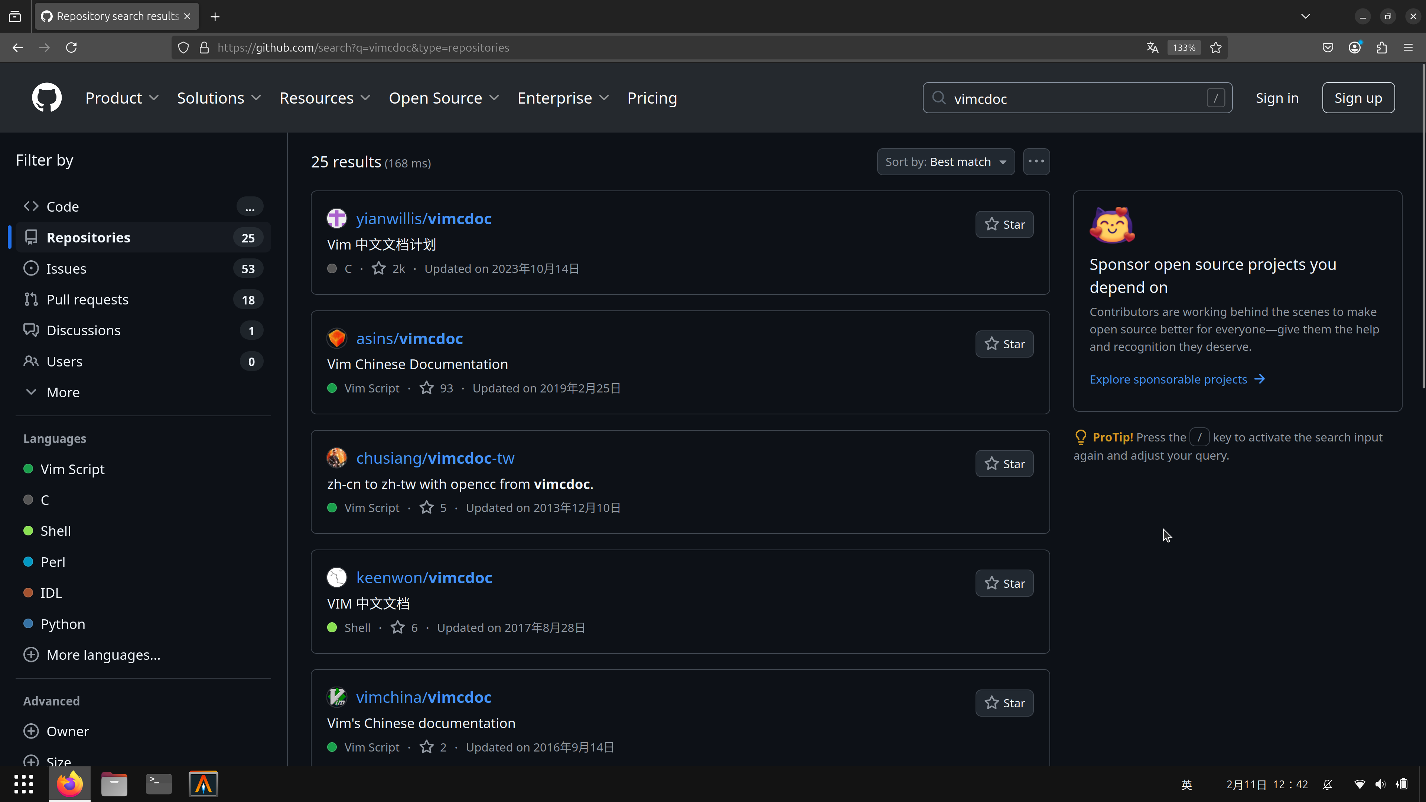Expand More filter types in sidebar
The height and width of the screenshot is (802, 1426).
[x=62, y=392]
